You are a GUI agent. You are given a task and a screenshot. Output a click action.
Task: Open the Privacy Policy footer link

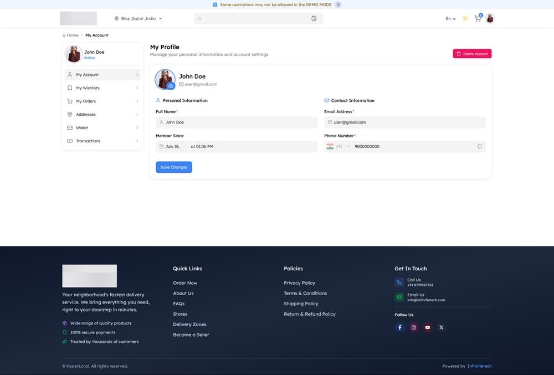[x=299, y=283]
